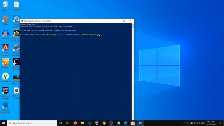This screenshot has width=224, height=126.
Task: Open the Recycle Bin desktop icon
Action: coord(6,6)
